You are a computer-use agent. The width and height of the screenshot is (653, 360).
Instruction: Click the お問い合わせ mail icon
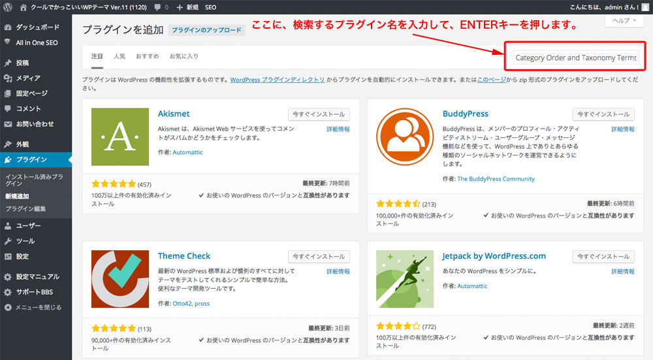click(7, 123)
